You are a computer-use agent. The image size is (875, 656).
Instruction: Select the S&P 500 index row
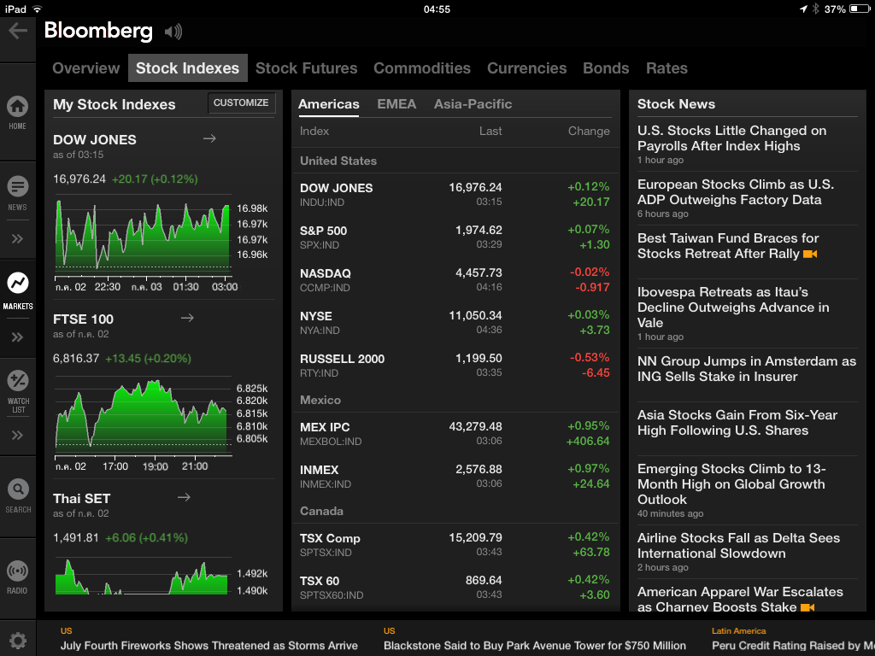(455, 237)
